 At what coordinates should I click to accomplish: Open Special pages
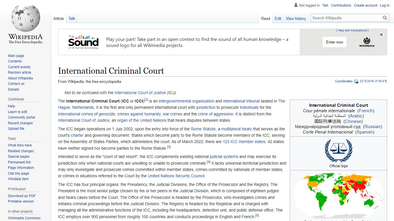(x=18, y=157)
